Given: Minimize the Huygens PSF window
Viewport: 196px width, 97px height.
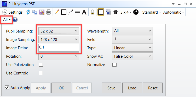Looking at the screenshot, I should point(179,4).
